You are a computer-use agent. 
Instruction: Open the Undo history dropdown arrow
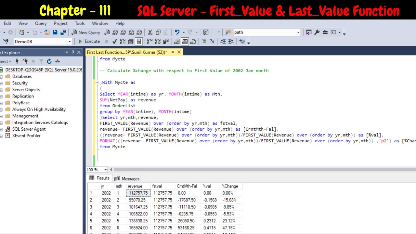click(184, 32)
